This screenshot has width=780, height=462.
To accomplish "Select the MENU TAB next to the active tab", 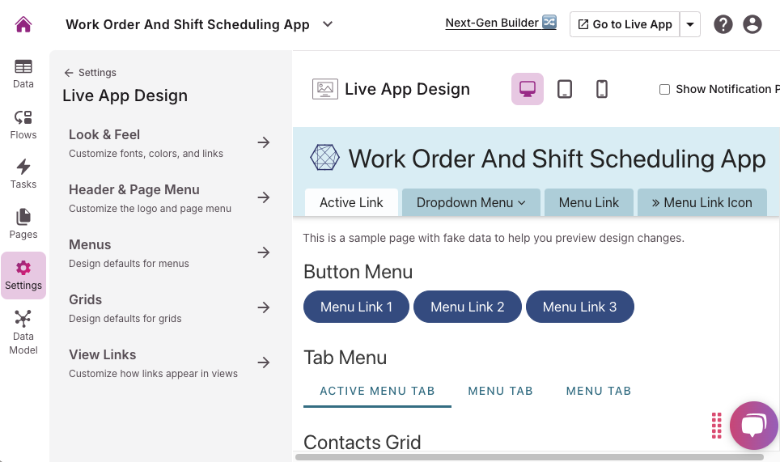I will pos(500,391).
